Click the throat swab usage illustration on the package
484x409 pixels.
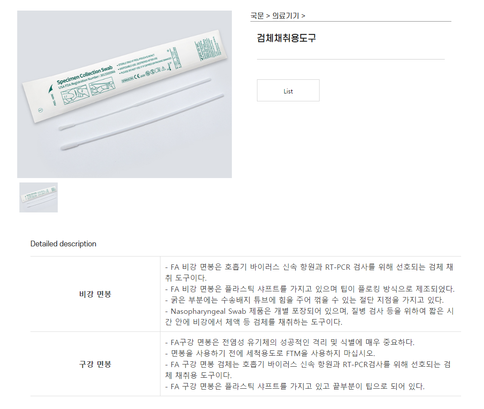(102, 86)
